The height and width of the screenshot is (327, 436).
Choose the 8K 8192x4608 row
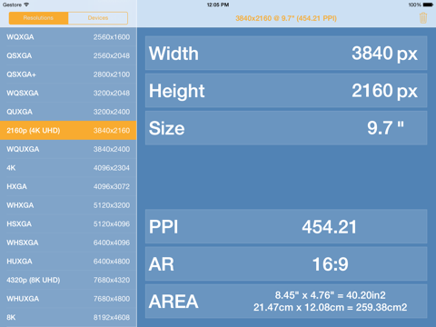(x=68, y=317)
